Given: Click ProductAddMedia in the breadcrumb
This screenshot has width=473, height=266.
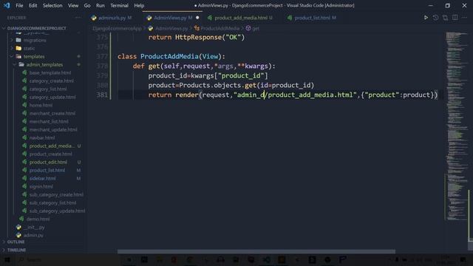Looking at the screenshot, I should pos(220,28).
